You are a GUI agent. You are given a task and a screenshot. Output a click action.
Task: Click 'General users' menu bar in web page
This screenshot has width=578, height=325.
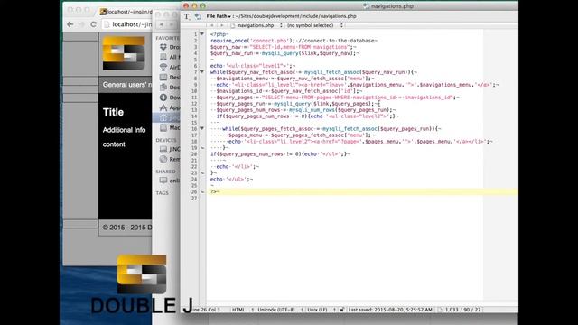tap(126, 85)
